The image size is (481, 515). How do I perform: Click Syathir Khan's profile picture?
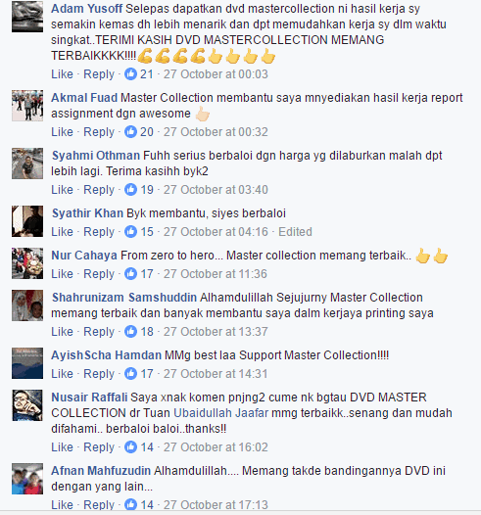(27, 221)
